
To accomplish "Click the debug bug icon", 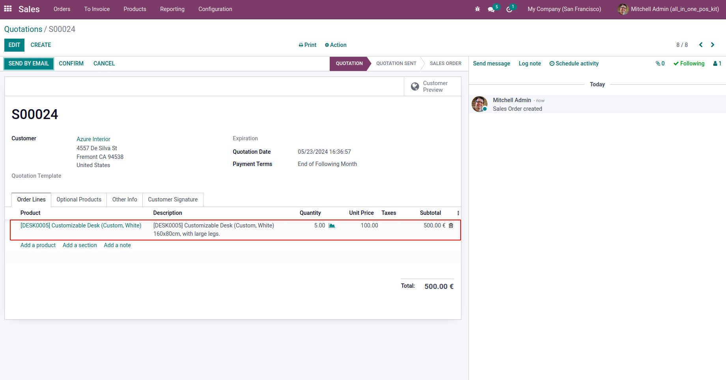I will pyautogui.click(x=478, y=9).
